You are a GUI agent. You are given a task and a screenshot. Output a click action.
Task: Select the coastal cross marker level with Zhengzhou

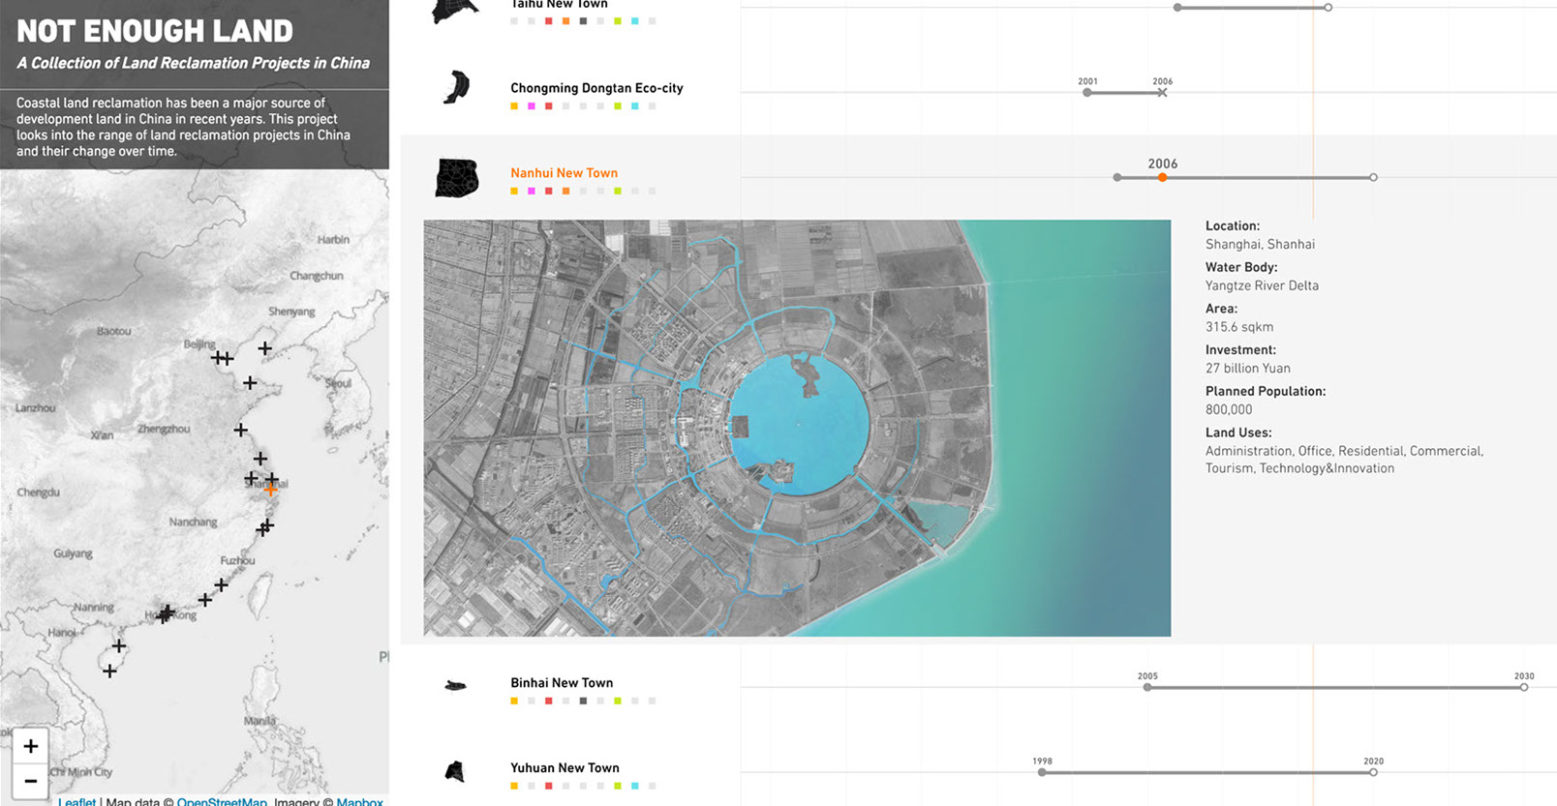[x=240, y=430]
